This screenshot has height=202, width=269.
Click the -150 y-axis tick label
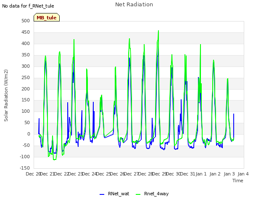click(x=25, y=168)
